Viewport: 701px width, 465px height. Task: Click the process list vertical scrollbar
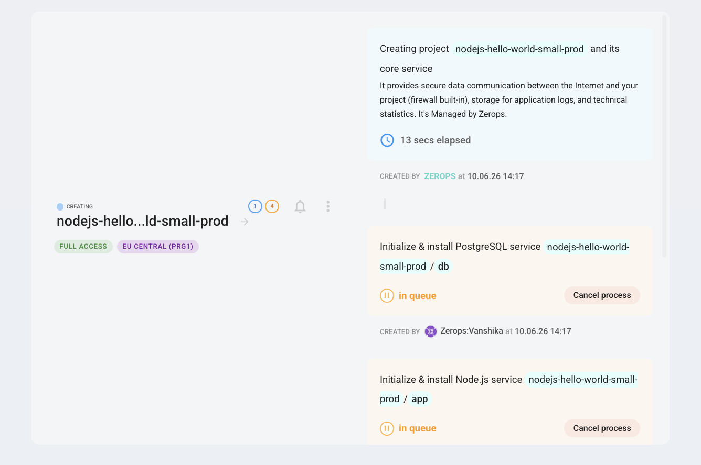[664, 136]
